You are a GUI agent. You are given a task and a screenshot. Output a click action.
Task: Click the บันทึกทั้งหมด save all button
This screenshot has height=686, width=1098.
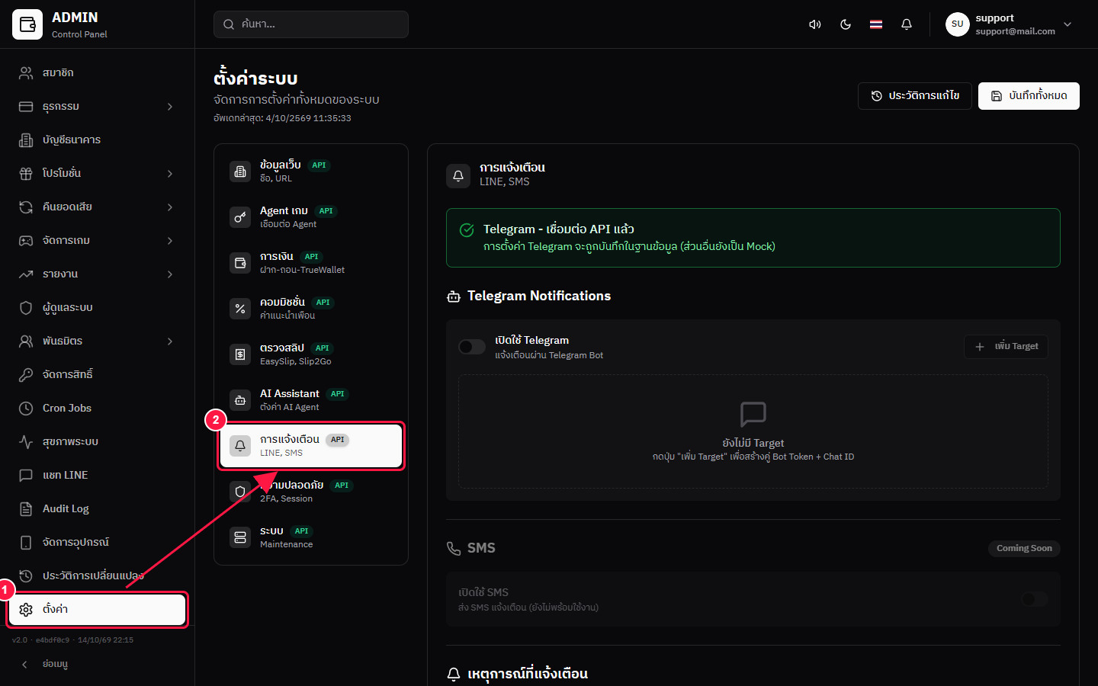coord(1029,96)
